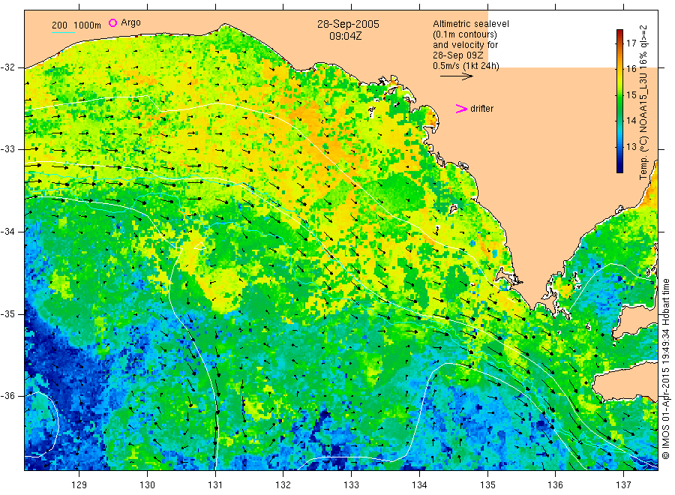Click the 135 longitude axis label
This screenshot has width=675, height=495.
point(487,484)
